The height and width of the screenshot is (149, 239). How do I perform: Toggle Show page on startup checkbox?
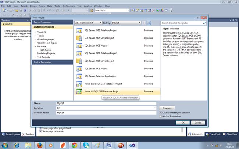(40, 131)
